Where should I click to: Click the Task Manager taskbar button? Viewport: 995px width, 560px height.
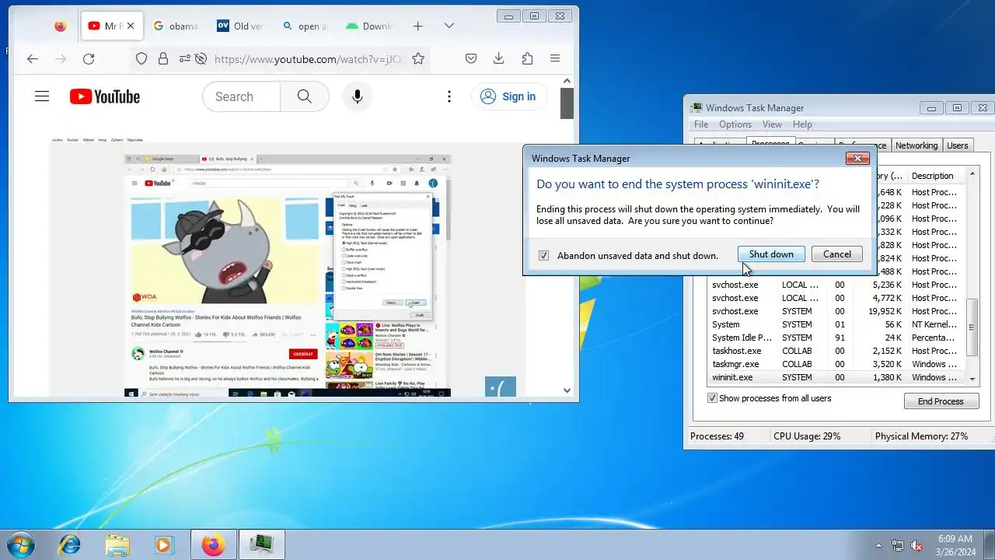[x=262, y=544]
